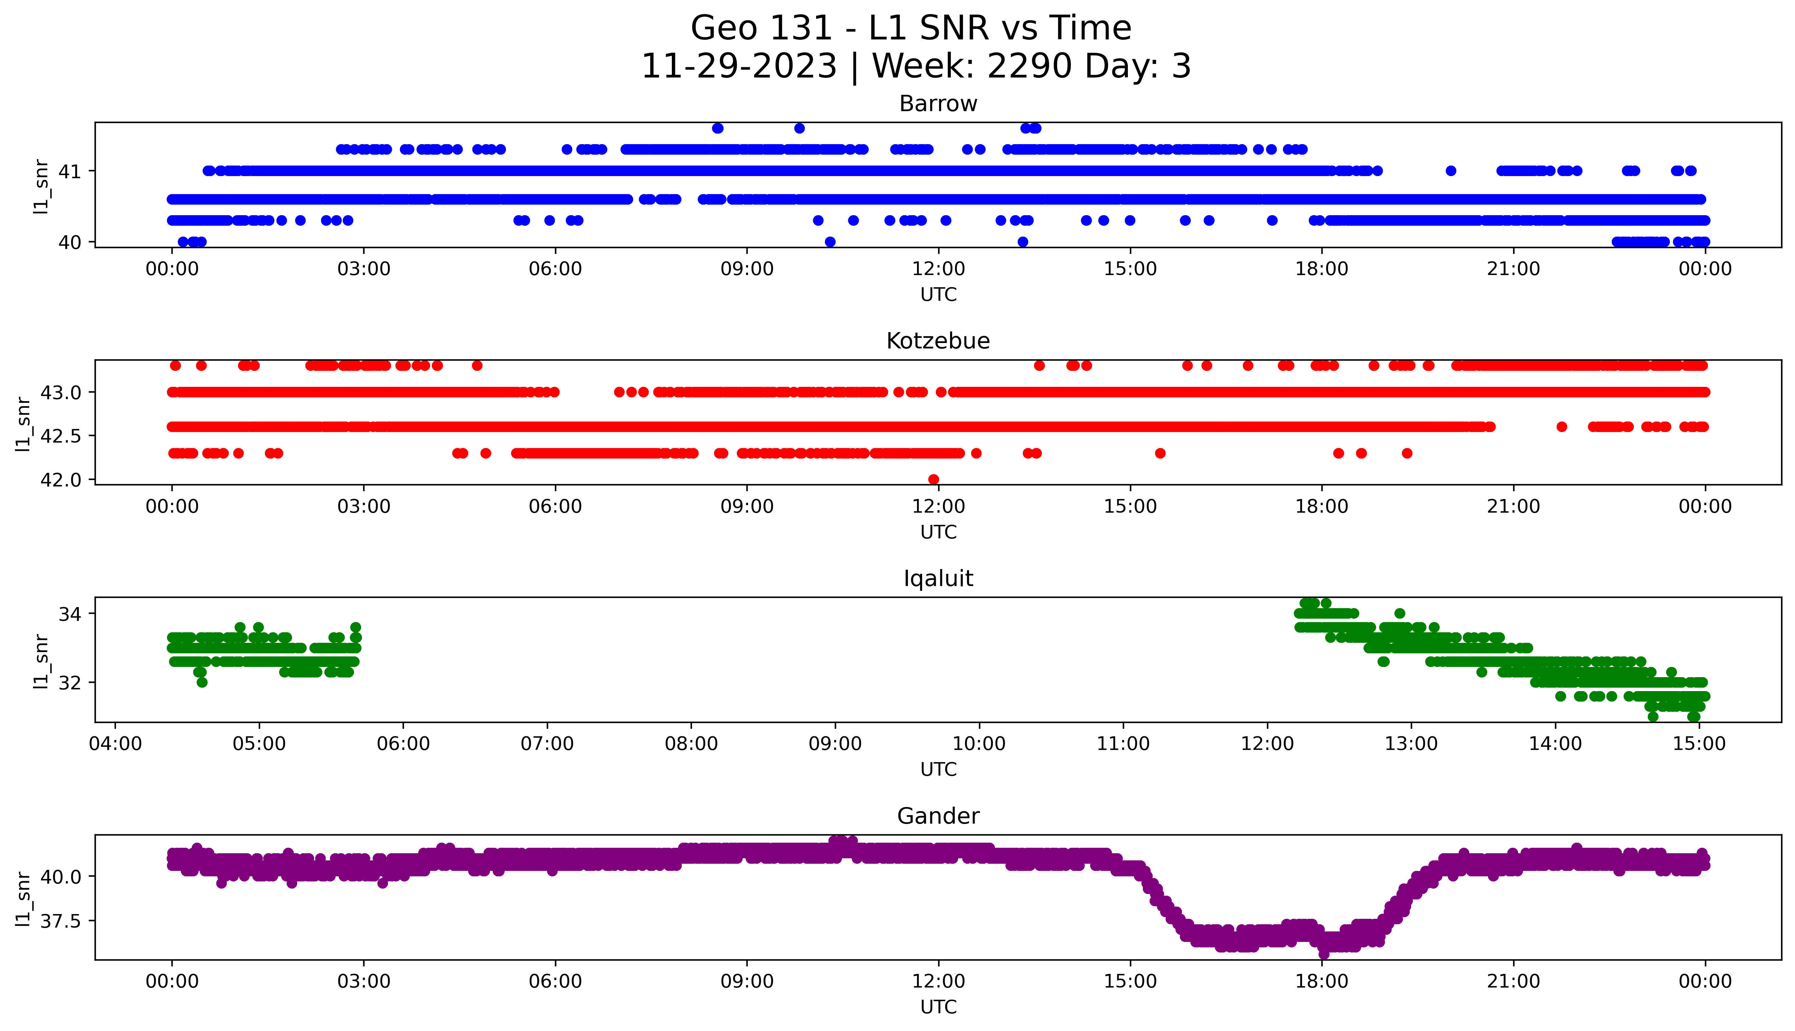Click the 18:00 tick on Gander x-axis

tap(1322, 981)
